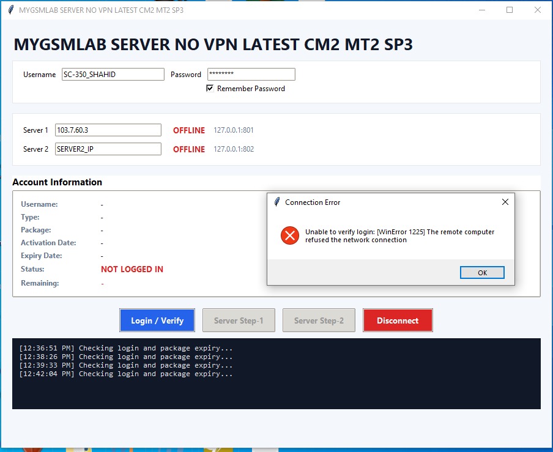553x452 pixels.
Task: Click the red Disconnect button
Action: pyautogui.click(x=398, y=320)
